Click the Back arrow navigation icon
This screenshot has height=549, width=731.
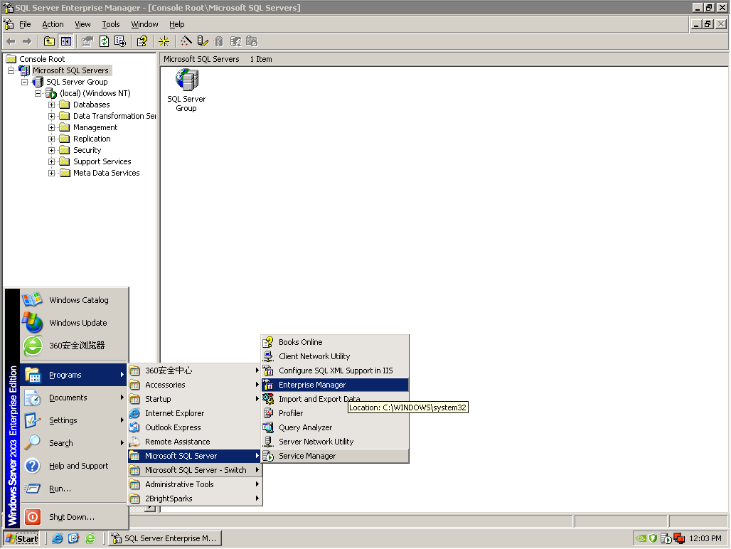(x=11, y=41)
